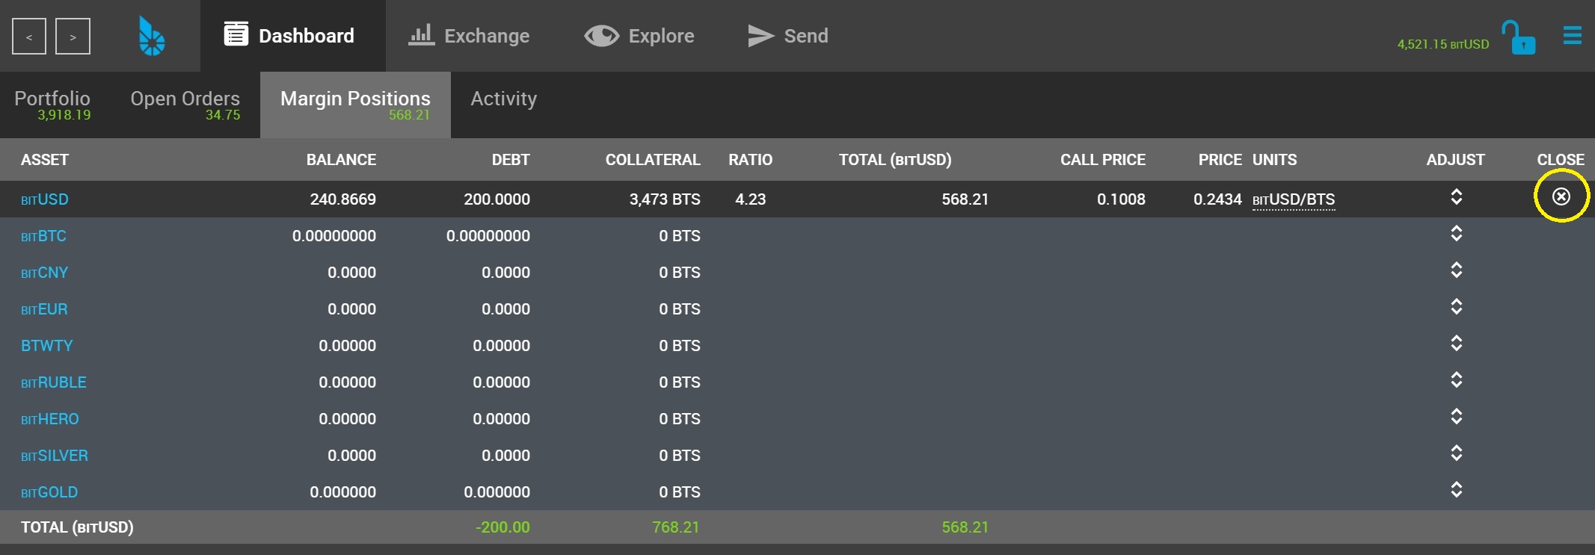Click the blue unlock padlock icon
The width and height of the screenshot is (1595, 555).
(x=1518, y=37)
